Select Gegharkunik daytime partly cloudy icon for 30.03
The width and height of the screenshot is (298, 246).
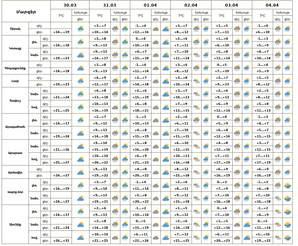point(81,68)
